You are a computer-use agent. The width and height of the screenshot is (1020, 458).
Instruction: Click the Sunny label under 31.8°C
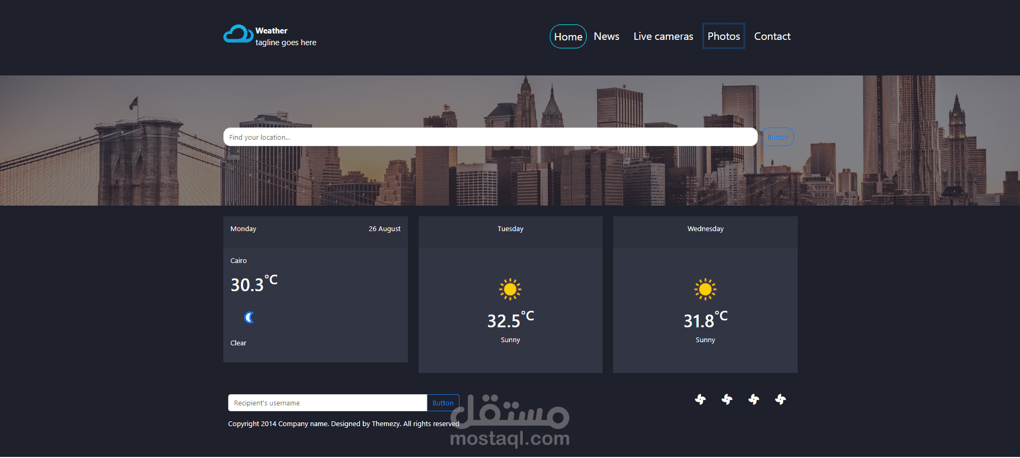[x=705, y=340]
